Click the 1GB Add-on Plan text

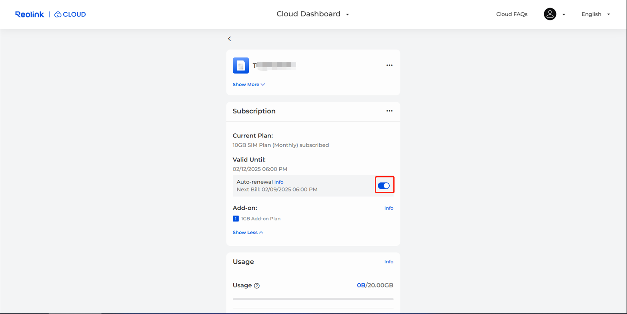click(x=261, y=219)
